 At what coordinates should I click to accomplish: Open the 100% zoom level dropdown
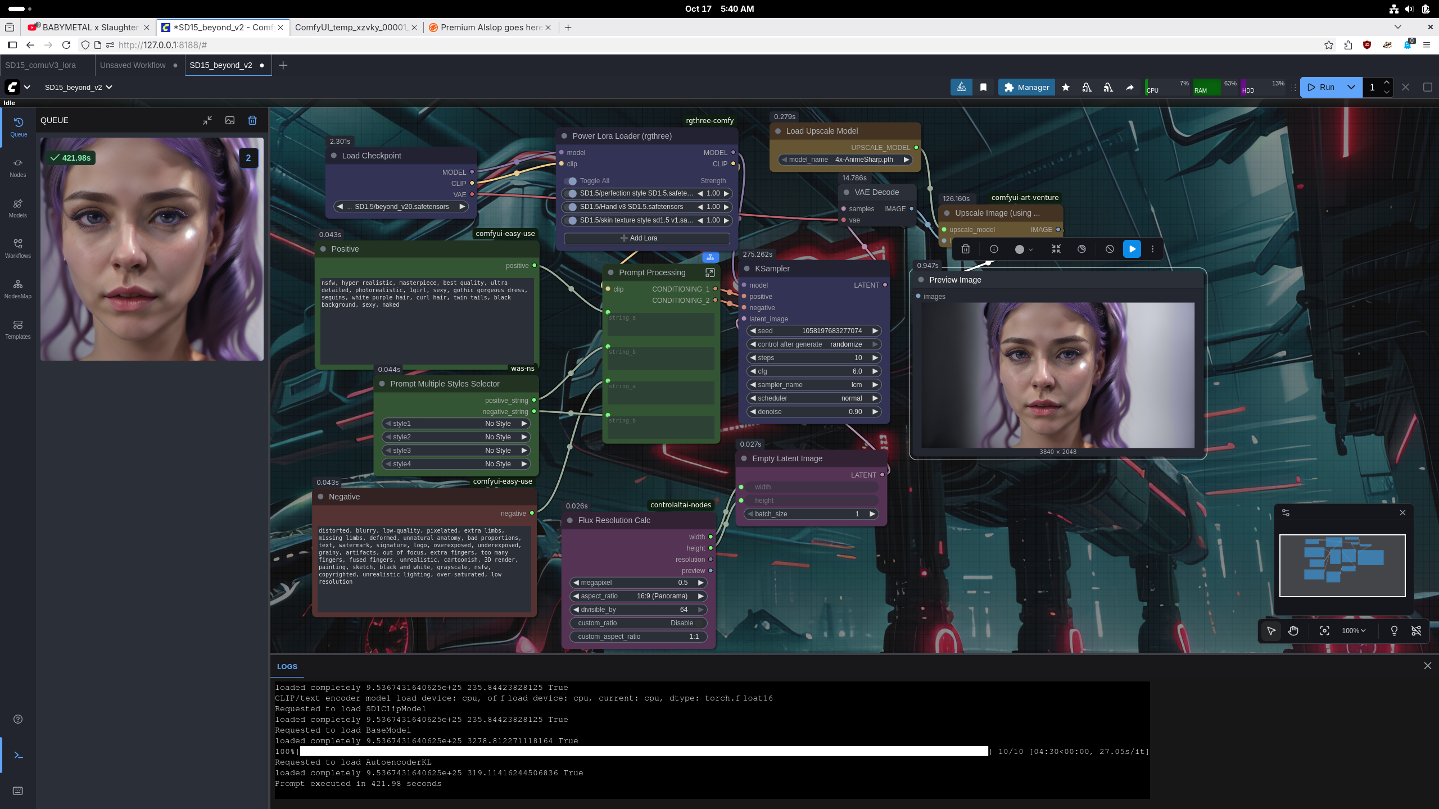pyautogui.click(x=1353, y=630)
